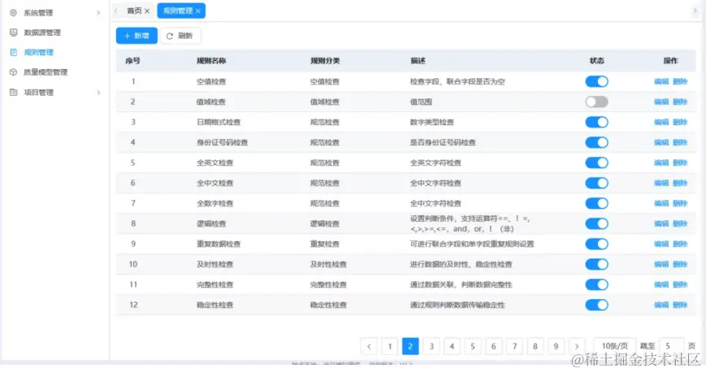
Task: Edit the 空值检查 rule
Action: [661, 81]
